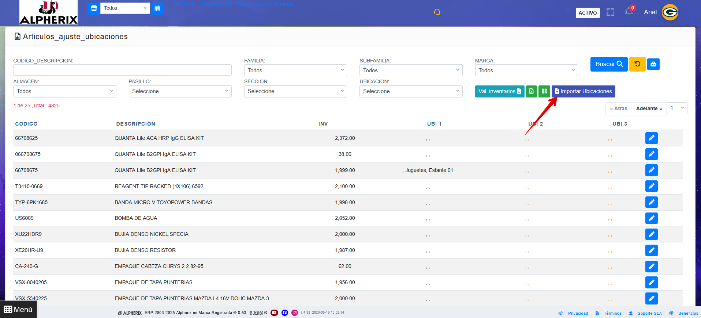This screenshot has width=701, height=318.
Task: Edit the BOMBA DE AGUA row pencil
Action: (x=652, y=218)
